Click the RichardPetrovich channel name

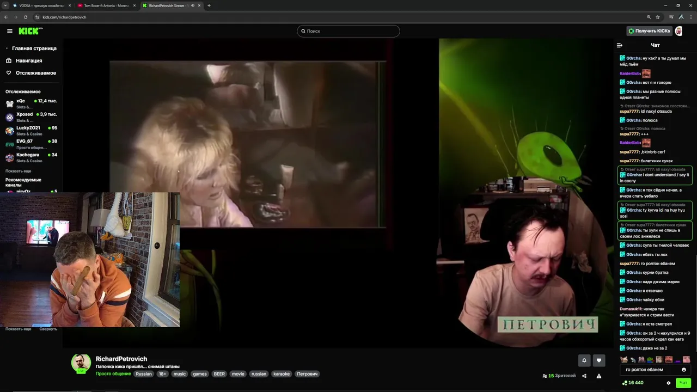[121, 359]
